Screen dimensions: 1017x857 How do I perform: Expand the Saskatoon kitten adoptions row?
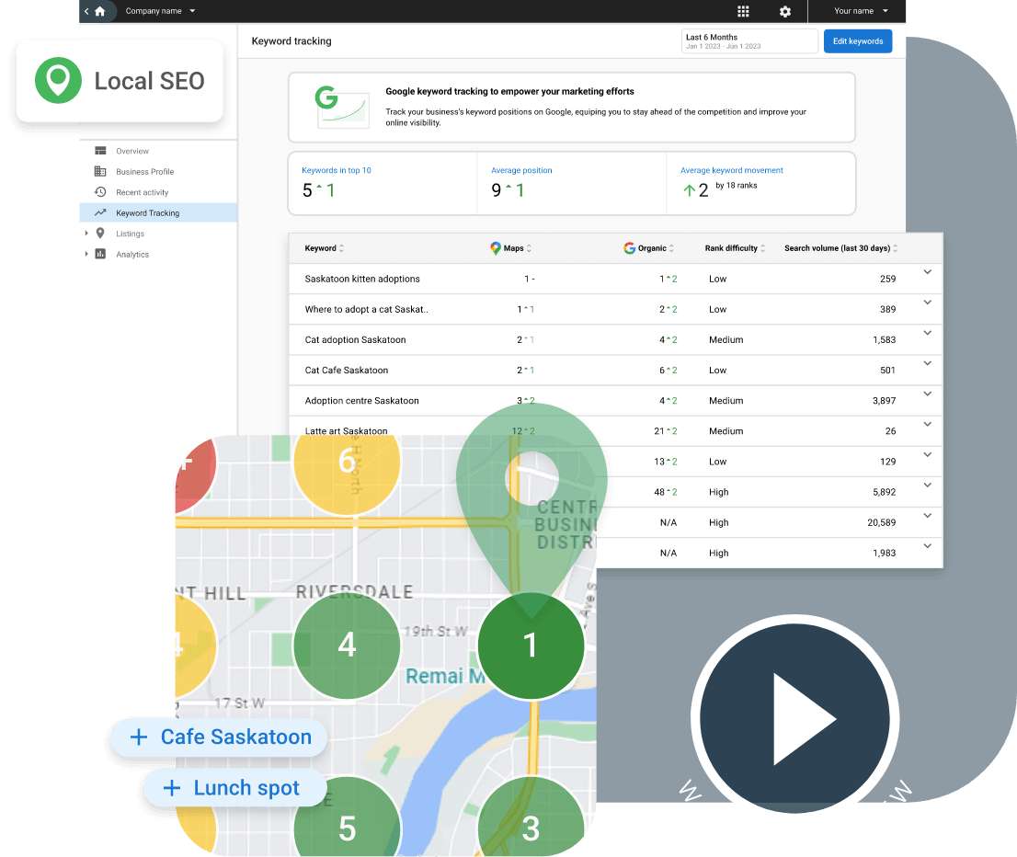927,272
